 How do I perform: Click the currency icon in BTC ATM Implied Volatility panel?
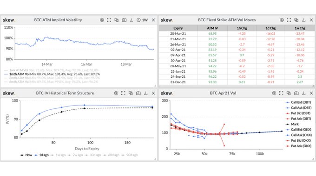pos(102,20)
